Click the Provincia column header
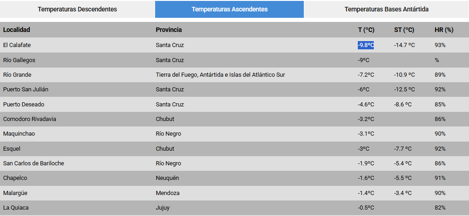469x216 pixels. tap(168, 30)
